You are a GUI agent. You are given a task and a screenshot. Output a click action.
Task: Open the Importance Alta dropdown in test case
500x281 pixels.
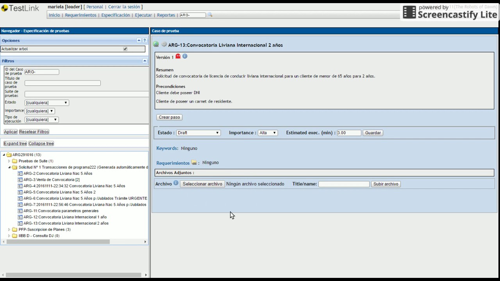(x=268, y=133)
